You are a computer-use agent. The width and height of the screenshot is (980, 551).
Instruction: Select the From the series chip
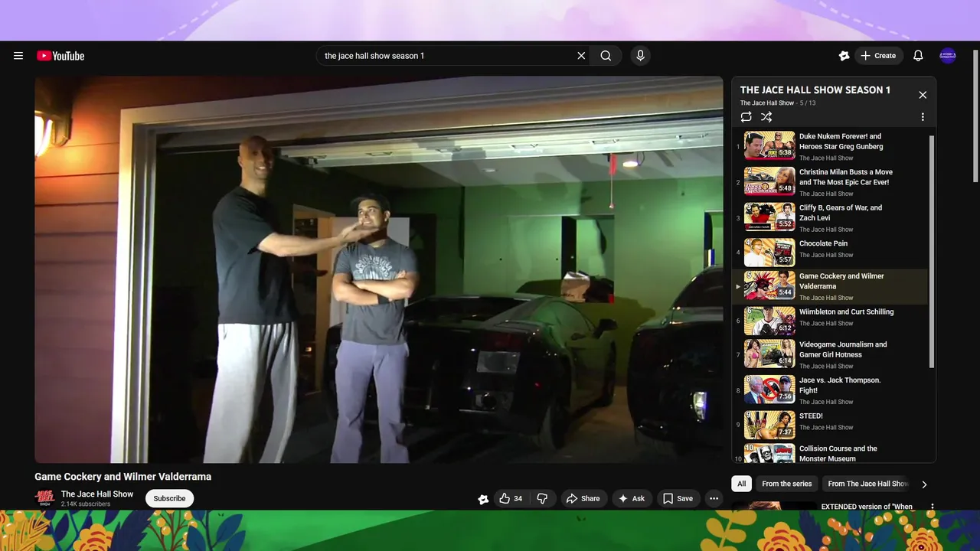[786, 484]
